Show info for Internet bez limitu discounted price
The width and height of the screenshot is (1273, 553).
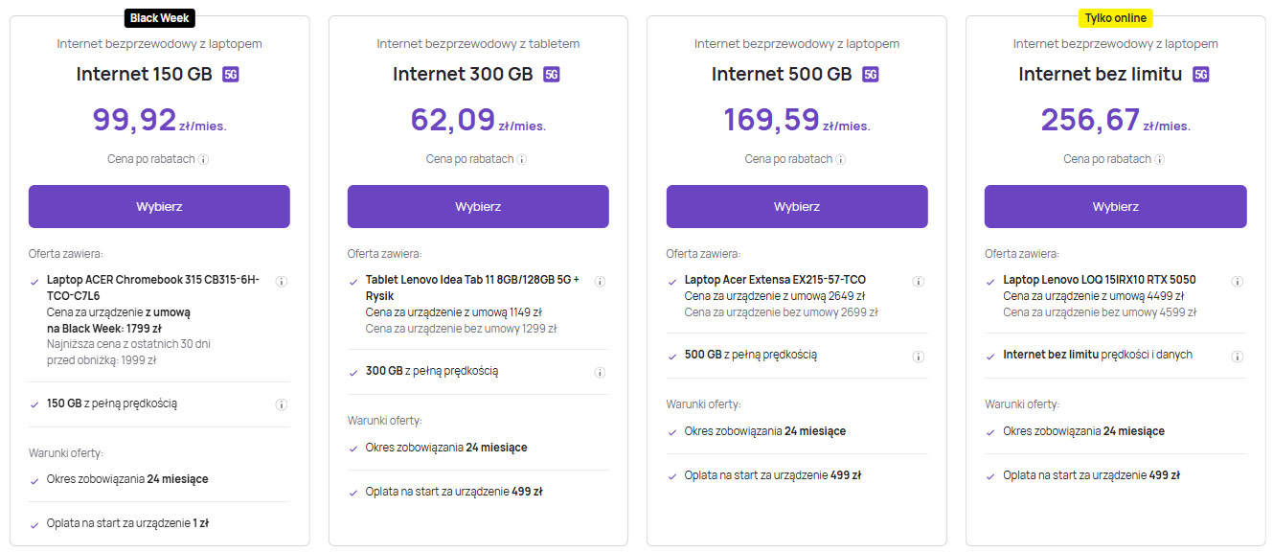point(1160,159)
